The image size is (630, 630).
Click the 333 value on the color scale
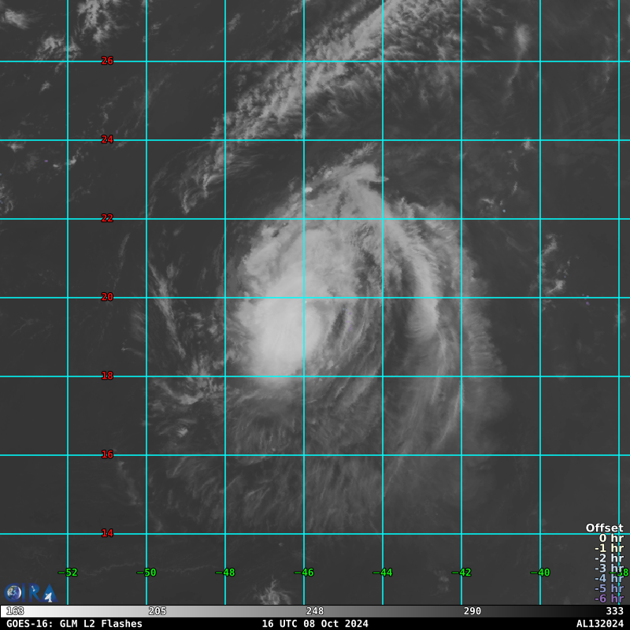614,611
